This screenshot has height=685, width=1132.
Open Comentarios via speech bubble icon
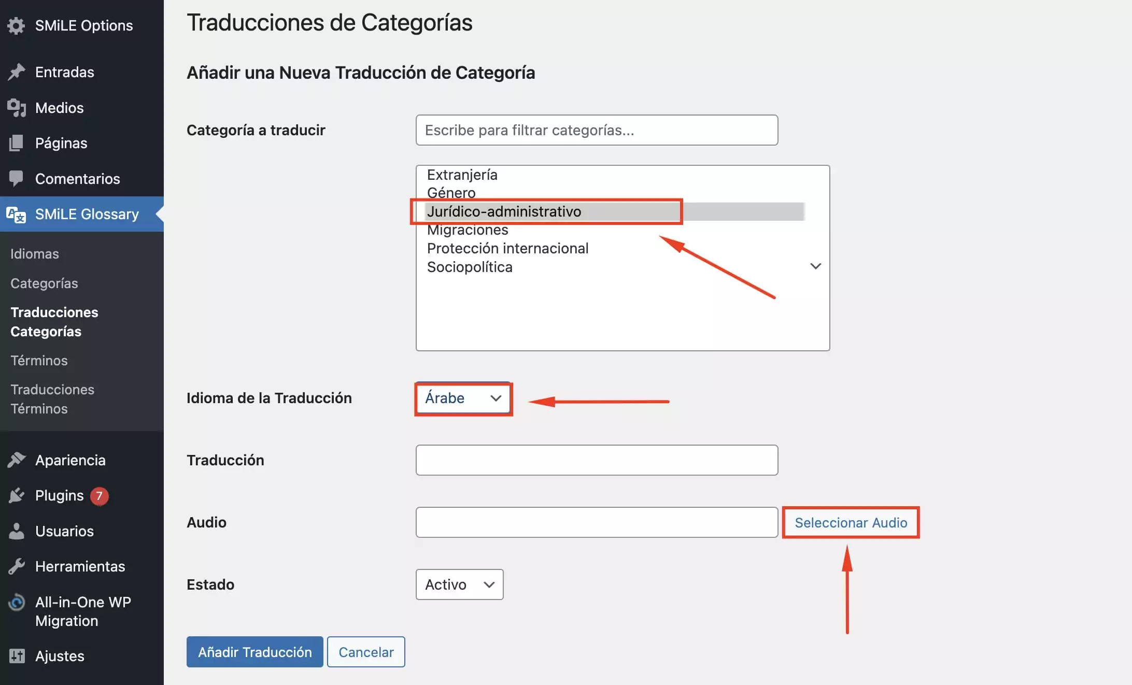(x=17, y=178)
